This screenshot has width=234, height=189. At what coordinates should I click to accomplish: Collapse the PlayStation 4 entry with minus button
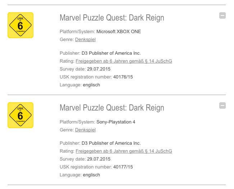click(222, 105)
